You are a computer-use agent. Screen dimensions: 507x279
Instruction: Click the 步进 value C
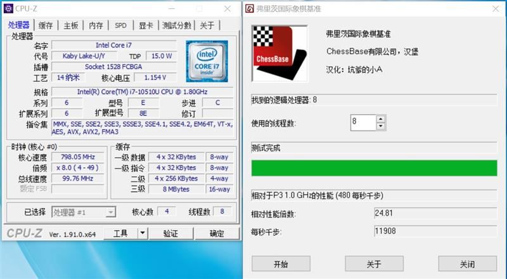click(x=217, y=103)
